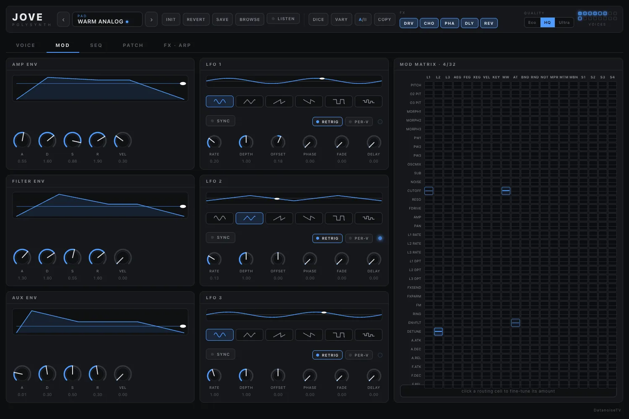Click the REVERT button
This screenshot has width=629, height=419.
point(196,19)
